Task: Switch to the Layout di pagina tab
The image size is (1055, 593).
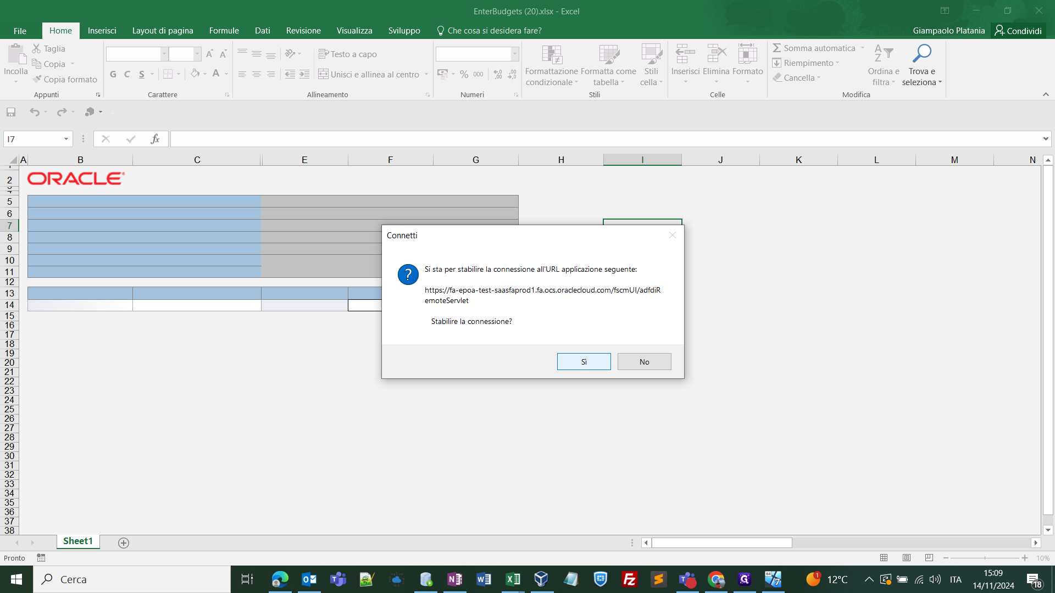Action: 163,31
